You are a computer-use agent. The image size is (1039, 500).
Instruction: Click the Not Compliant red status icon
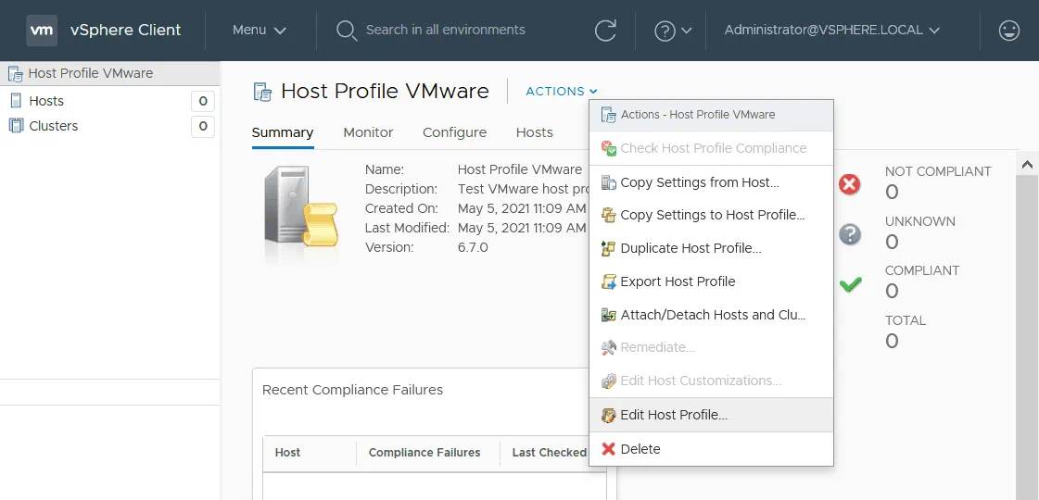click(849, 184)
